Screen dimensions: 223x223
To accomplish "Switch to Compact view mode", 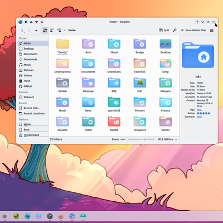I will 52,30.
